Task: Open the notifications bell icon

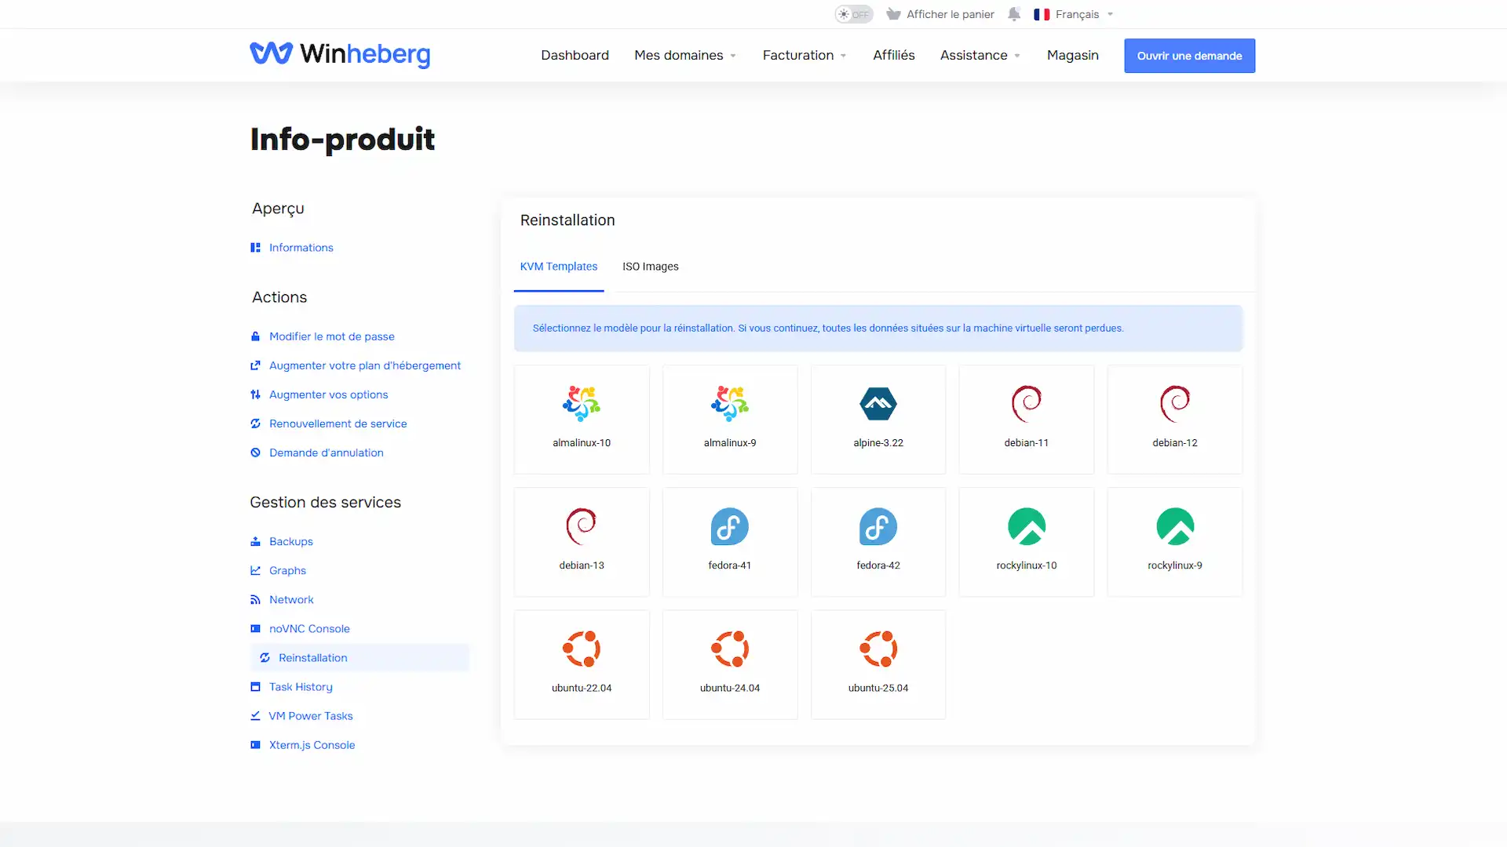Action: pyautogui.click(x=1014, y=14)
